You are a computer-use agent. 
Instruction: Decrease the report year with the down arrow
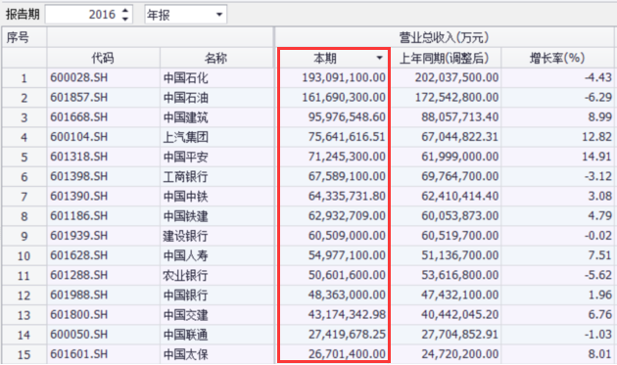click(x=125, y=19)
